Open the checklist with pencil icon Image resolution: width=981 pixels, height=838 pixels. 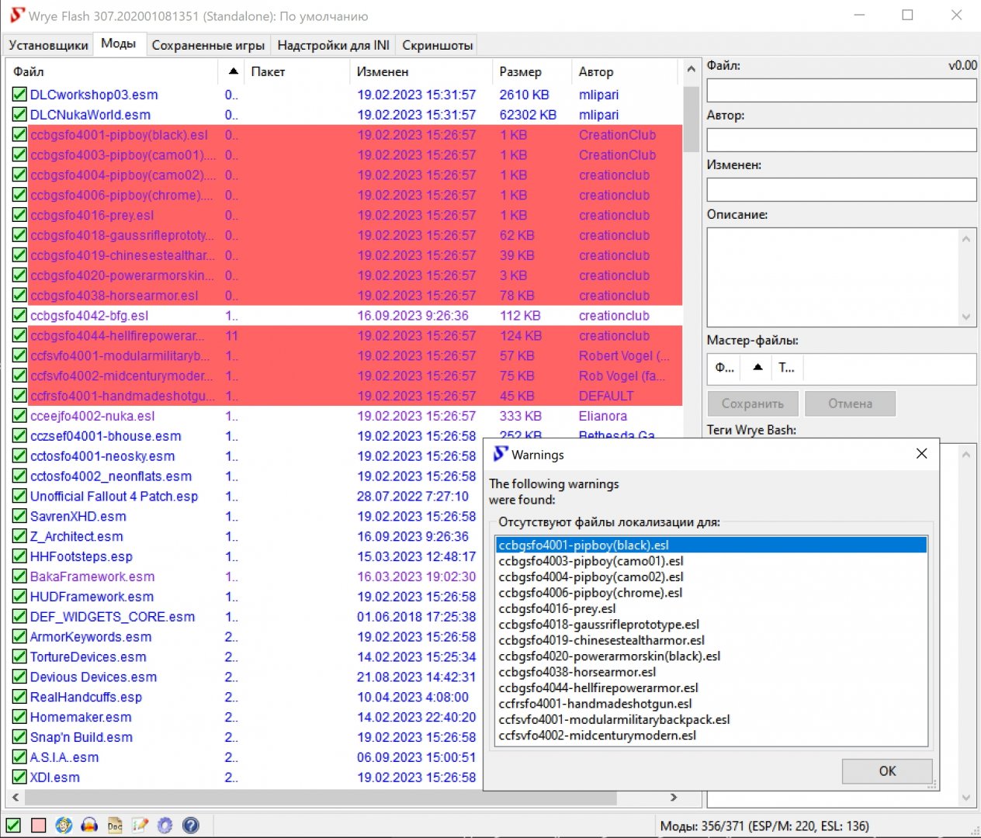pyautogui.click(x=140, y=826)
